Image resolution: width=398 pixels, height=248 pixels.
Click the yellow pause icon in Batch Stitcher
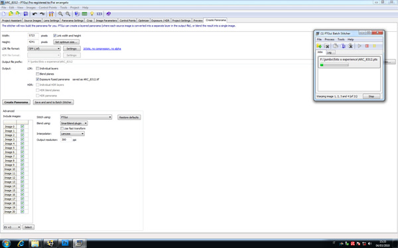coord(374,46)
